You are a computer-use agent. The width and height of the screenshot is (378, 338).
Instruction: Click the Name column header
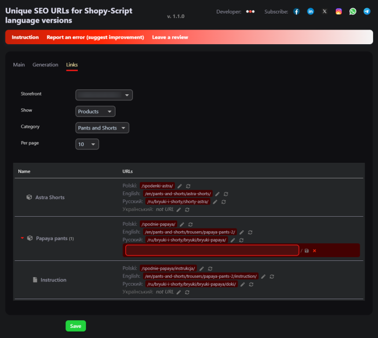coord(24,171)
